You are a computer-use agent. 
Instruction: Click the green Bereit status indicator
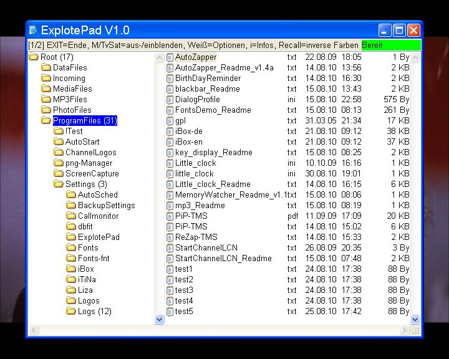click(x=390, y=45)
